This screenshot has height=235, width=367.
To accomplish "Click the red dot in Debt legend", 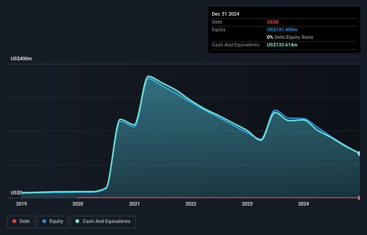I will (x=15, y=222).
